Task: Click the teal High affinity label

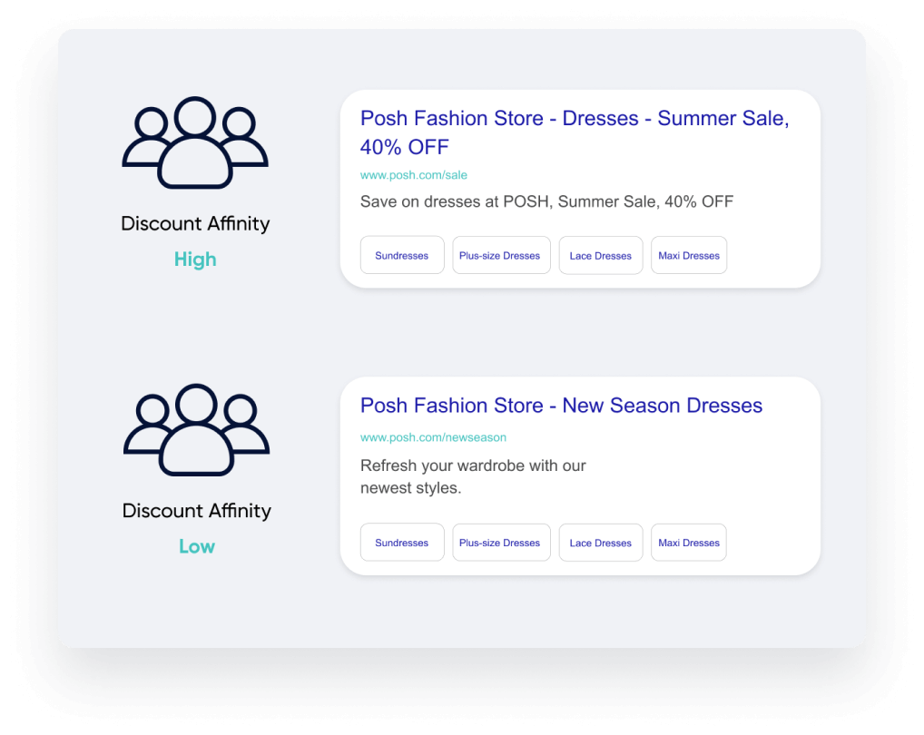Action: pos(195,260)
